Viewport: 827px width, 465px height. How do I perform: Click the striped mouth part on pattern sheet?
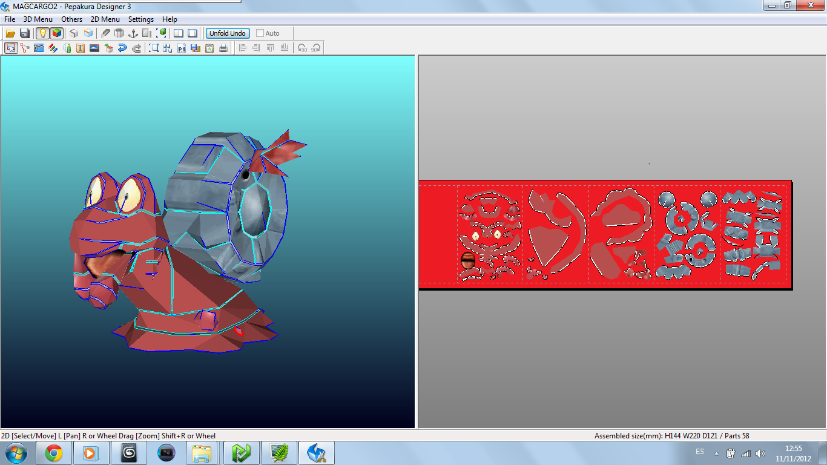click(468, 261)
